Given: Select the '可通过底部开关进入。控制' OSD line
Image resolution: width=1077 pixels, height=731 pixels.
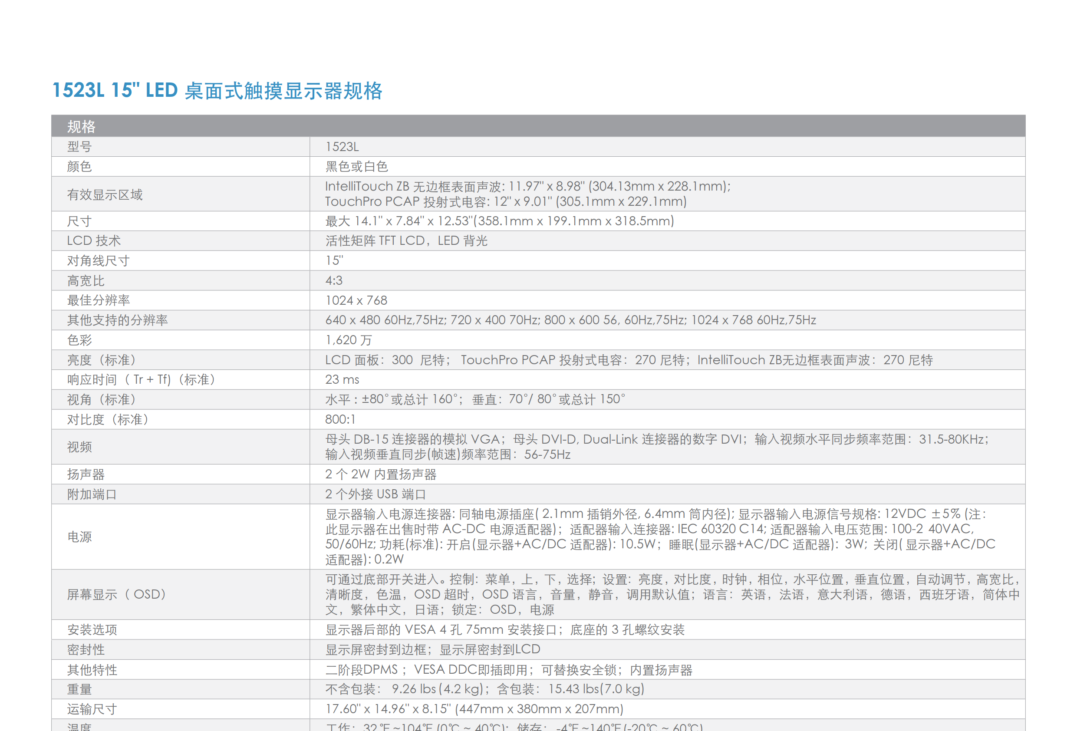Looking at the screenshot, I should 673,580.
